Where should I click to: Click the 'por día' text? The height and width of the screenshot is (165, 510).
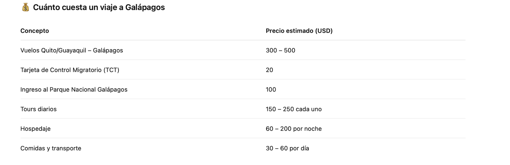tap(299, 148)
